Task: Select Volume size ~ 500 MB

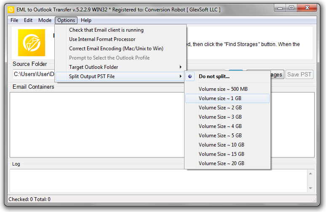Action: tap(227, 89)
